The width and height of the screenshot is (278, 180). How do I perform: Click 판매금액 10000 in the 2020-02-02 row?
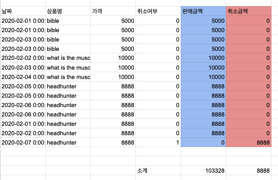[204, 58]
